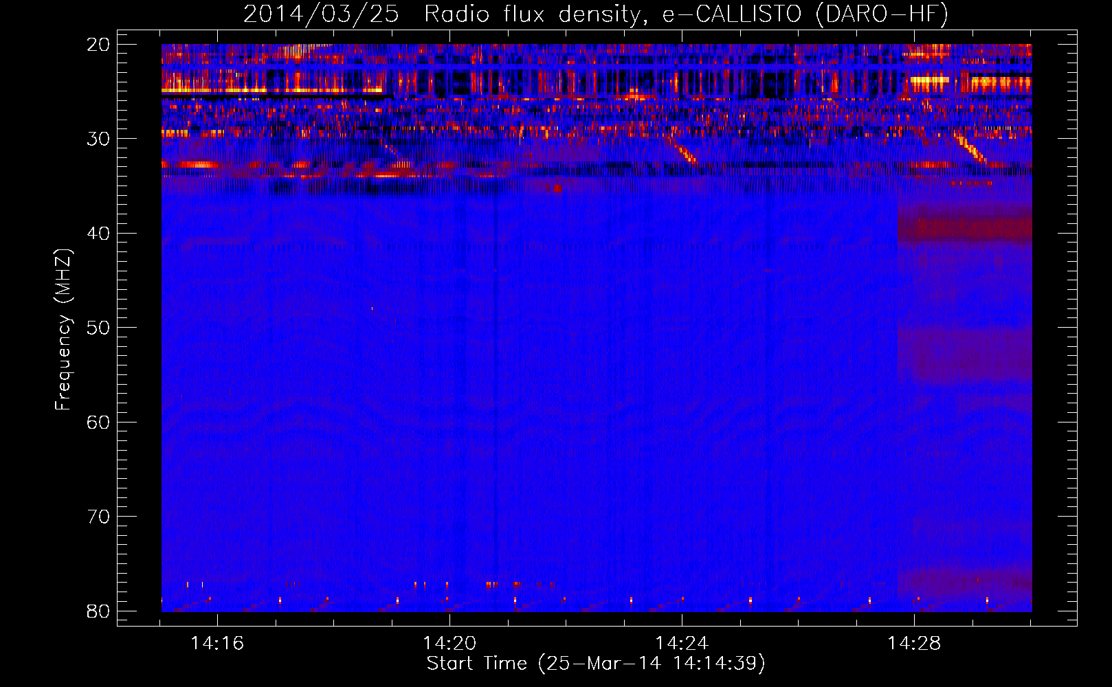Click the 'Start Time (25-Mar-14 14:14:39)' label
The height and width of the screenshot is (687, 1112).
pos(596,664)
